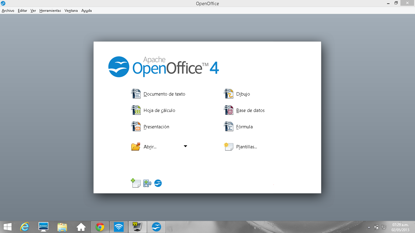The image size is (415, 233).
Task: Open the Plantillas... dialog
Action: point(247,147)
